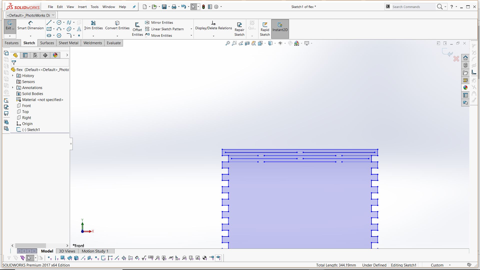The image size is (480, 270).
Task: Activate the Offset Entities tool
Action: (x=137, y=29)
